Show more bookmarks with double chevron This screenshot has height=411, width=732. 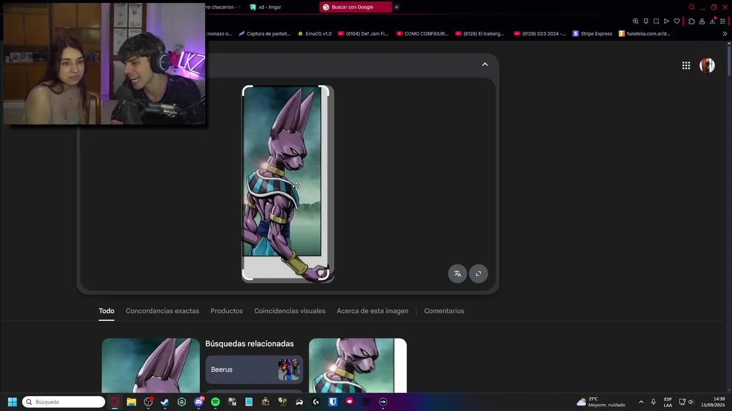(725, 34)
